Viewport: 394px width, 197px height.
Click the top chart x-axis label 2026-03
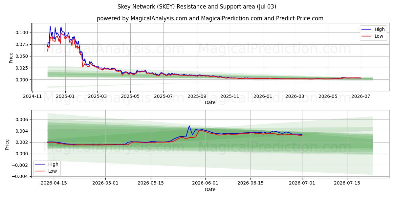(295, 97)
